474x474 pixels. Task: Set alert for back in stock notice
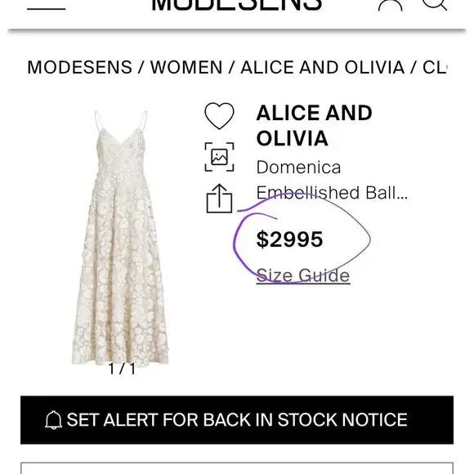pos(237,420)
